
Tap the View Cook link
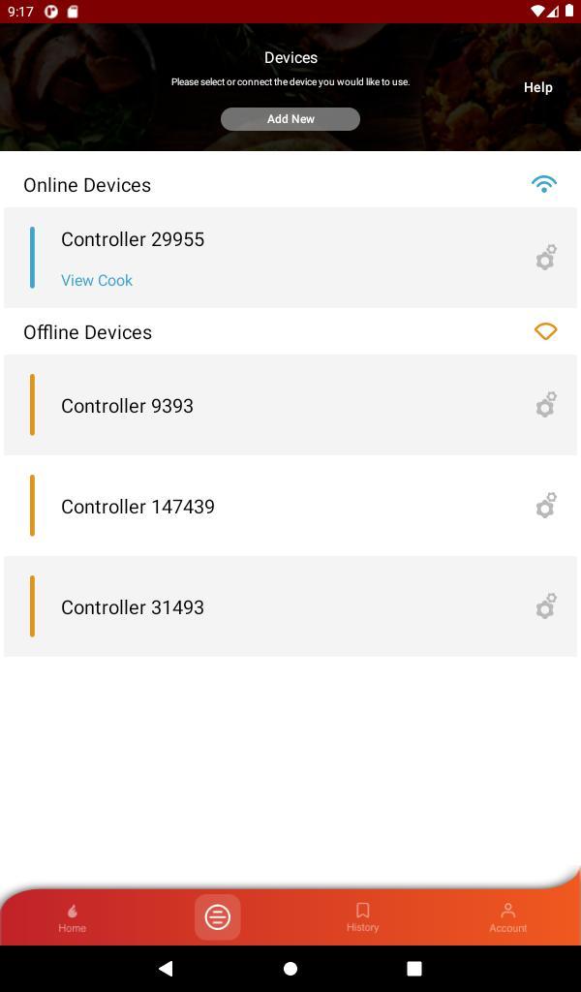tap(97, 280)
